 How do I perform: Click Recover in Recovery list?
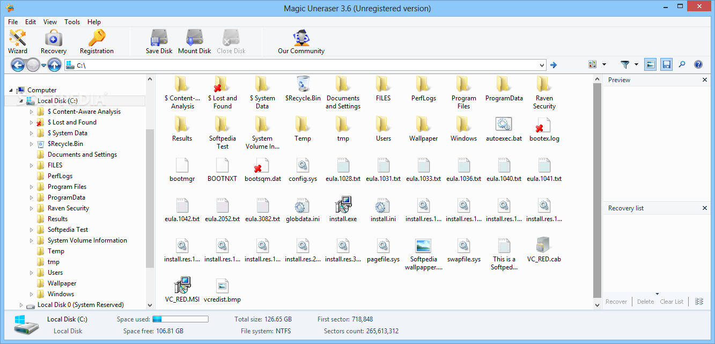[x=616, y=302]
